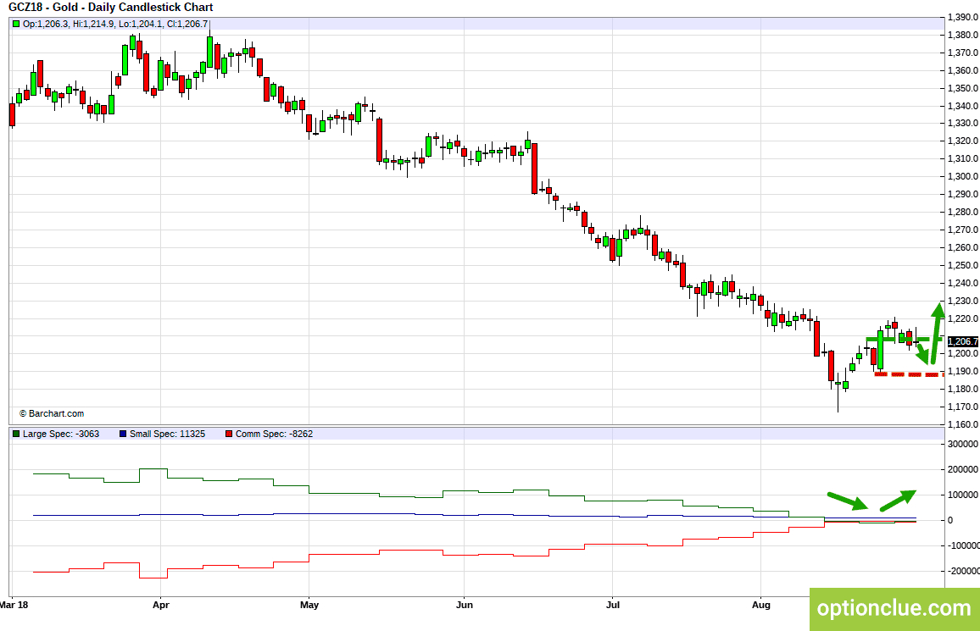Click the 1,230.0 price axis label
This screenshot has height=631, width=980.
point(963,301)
